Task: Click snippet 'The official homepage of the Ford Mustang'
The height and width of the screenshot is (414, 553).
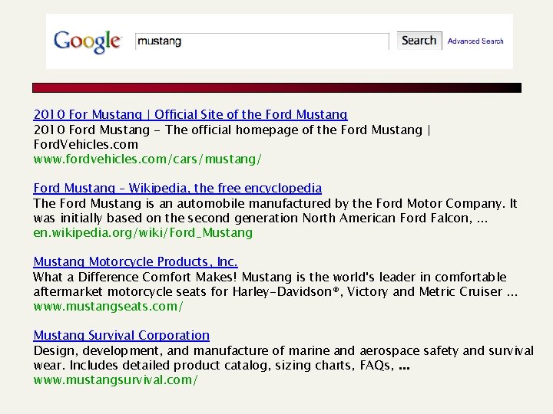Action: [x=232, y=137]
